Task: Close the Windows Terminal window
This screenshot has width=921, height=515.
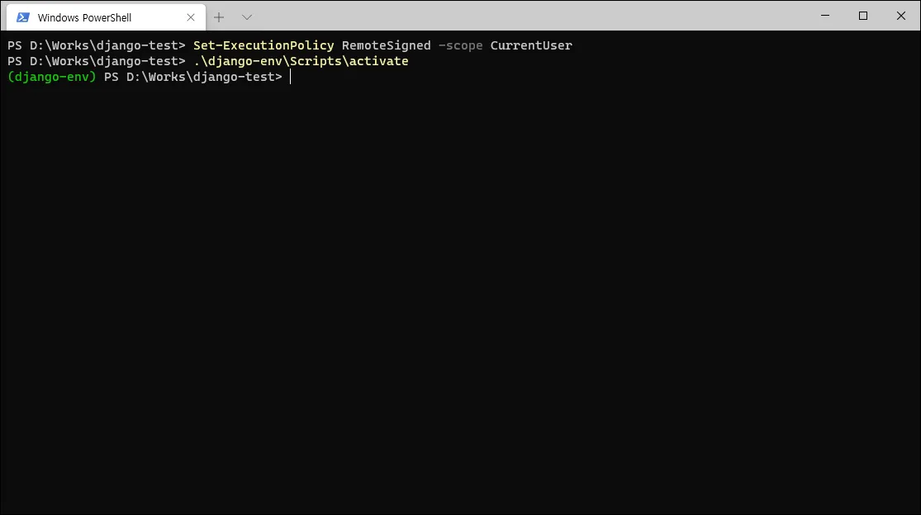Action: (x=901, y=16)
